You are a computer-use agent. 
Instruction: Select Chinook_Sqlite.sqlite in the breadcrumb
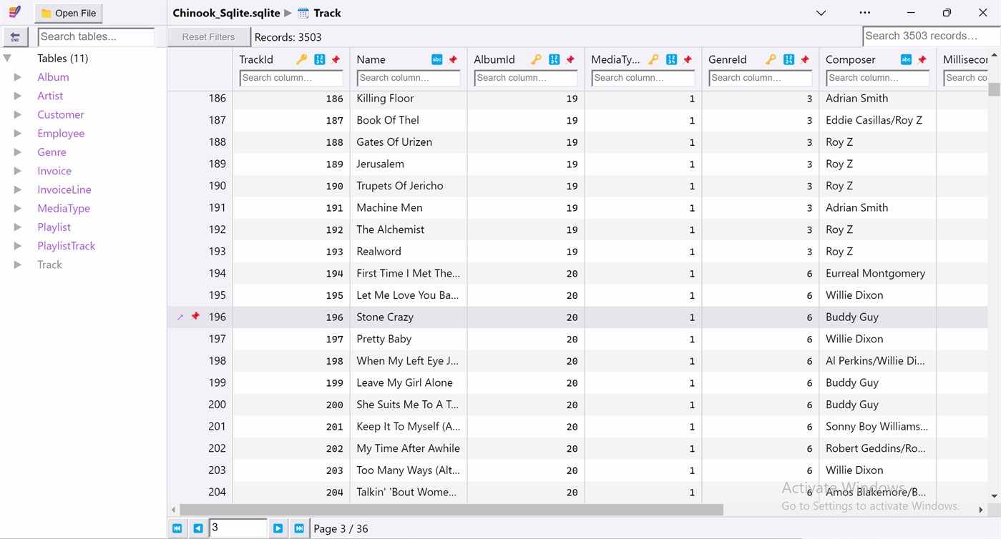pyautogui.click(x=226, y=13)
